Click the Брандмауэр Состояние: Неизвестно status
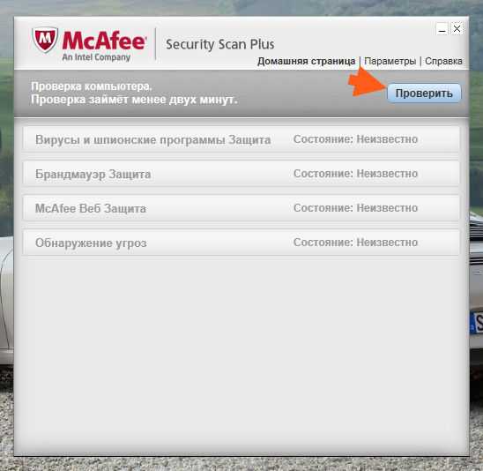The width and height of the screenshot is (483, 471). [x=355, y=174]
